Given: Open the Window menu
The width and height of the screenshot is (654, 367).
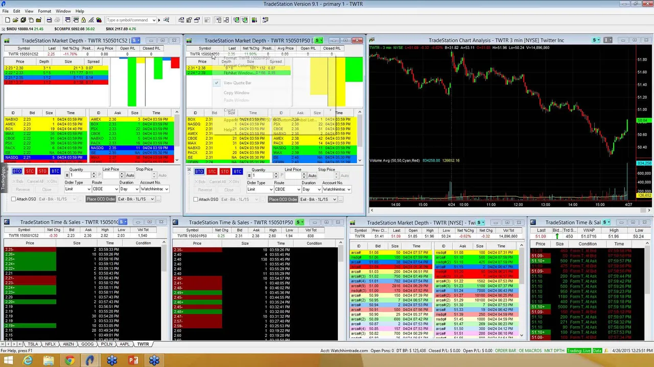Looking at the screenshot, I should (x=63, y=11).
